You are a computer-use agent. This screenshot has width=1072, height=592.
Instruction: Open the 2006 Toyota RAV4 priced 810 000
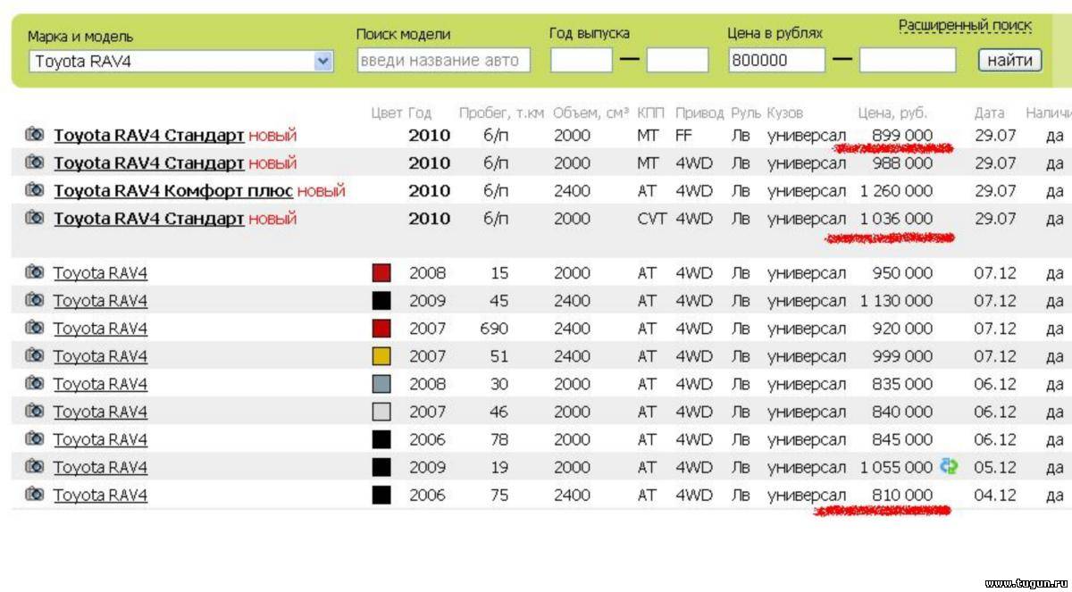(100, 495)
